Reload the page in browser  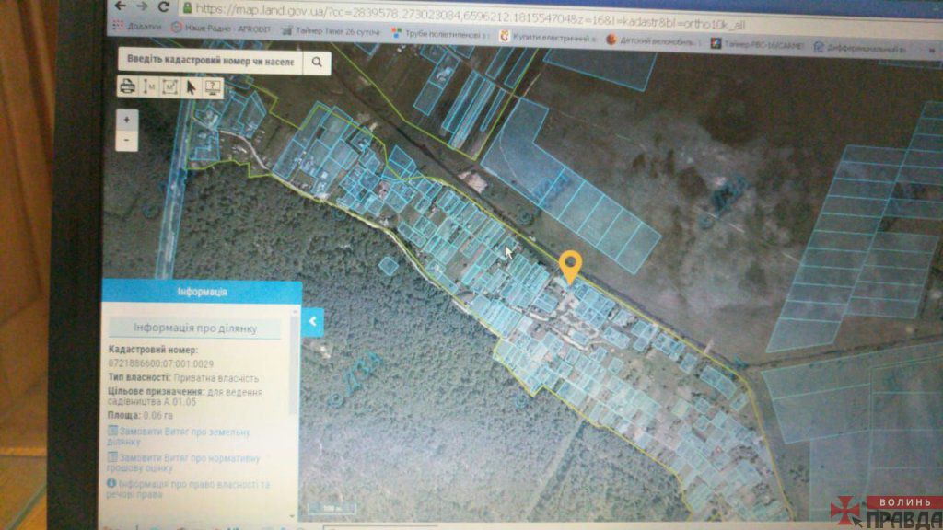165,6
